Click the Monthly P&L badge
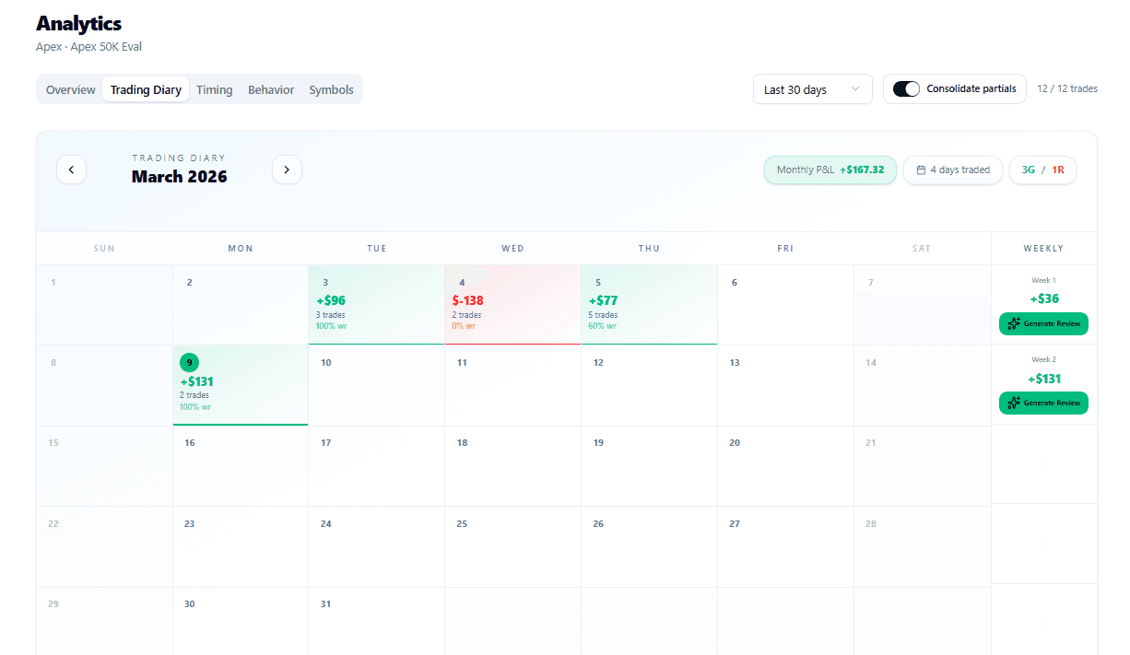The width and height of the screenshot is (1130, 655). pyautogui.click(x=830, y=170)
